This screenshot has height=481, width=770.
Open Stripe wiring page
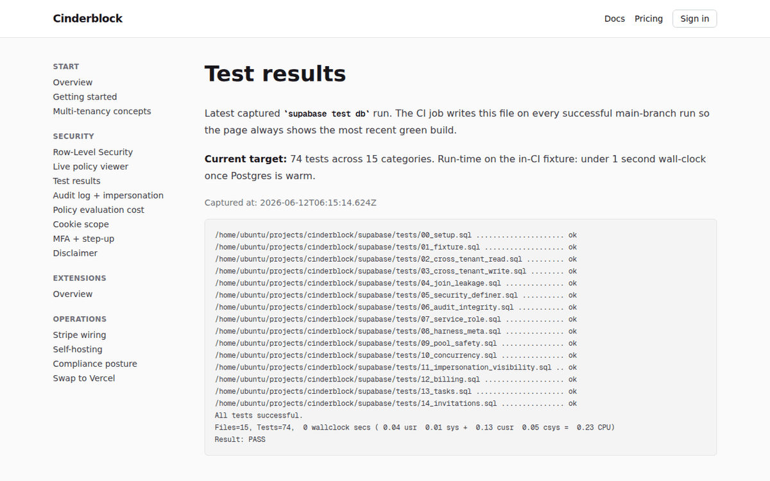(x=80, y=335)
